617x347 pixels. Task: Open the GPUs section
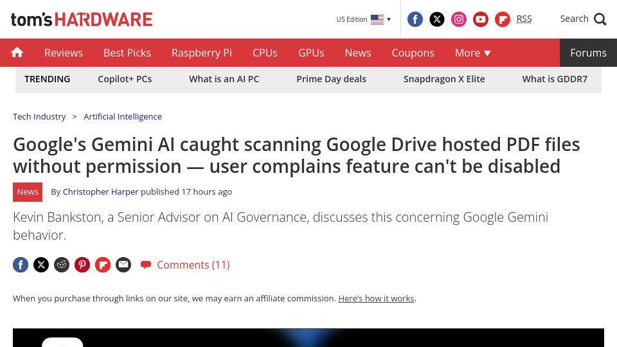(x=311, y=53)
